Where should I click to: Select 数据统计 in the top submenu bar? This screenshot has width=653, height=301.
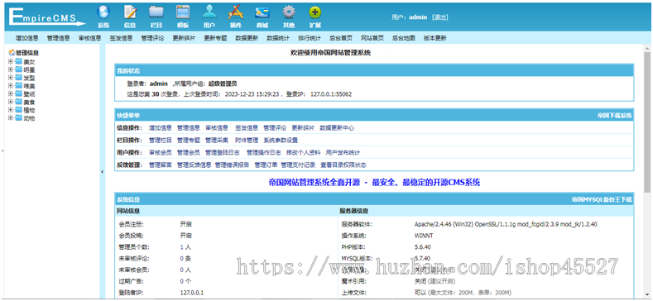point(278,38)
